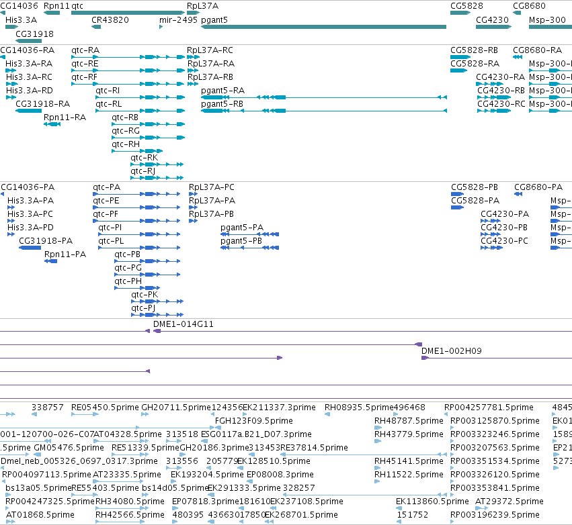Select the AT04328.5prime EST label

[128, 434]
